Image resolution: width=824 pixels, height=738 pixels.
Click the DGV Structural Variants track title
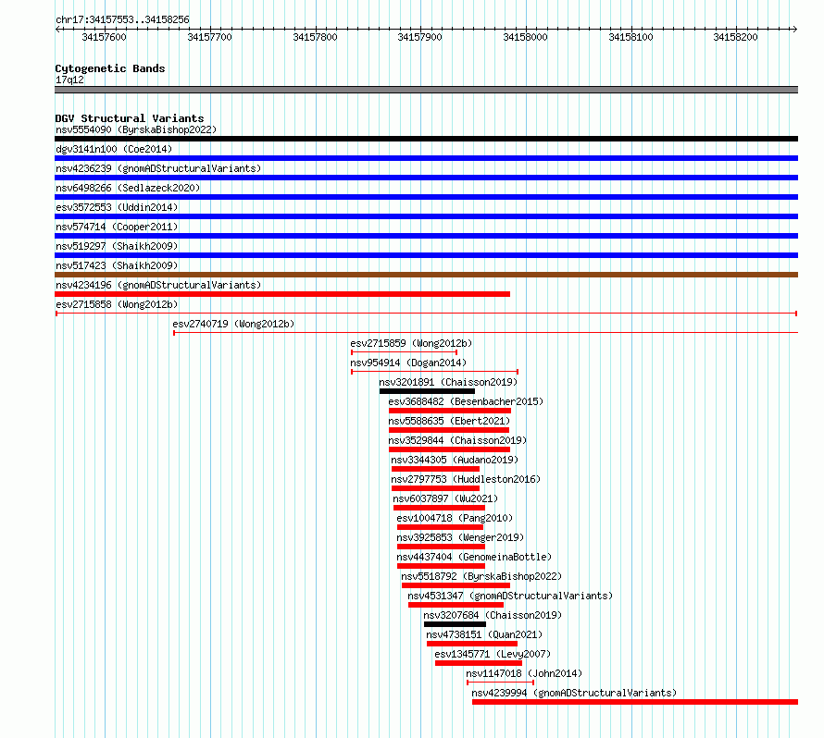point(130,118)
